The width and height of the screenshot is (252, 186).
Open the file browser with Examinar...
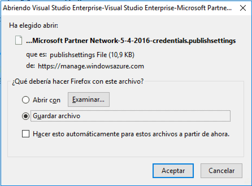coord(88,100)
